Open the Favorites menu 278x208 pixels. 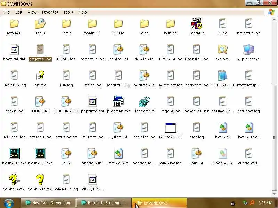point(50,12)
